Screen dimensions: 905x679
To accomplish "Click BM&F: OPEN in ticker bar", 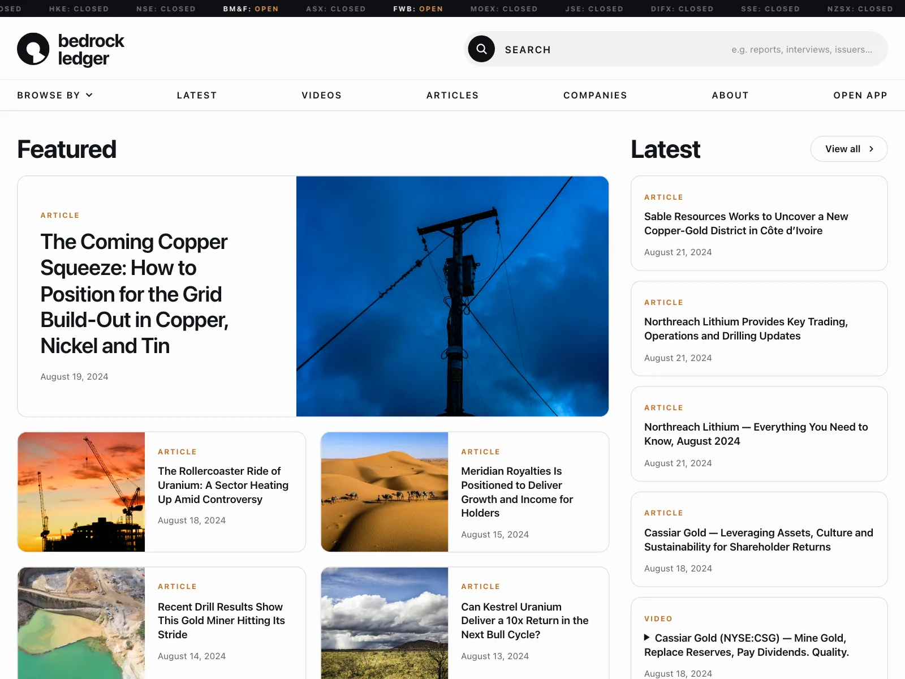I will click(251, 8).
